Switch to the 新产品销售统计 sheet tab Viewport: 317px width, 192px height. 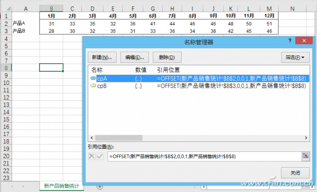pos(62,186)
